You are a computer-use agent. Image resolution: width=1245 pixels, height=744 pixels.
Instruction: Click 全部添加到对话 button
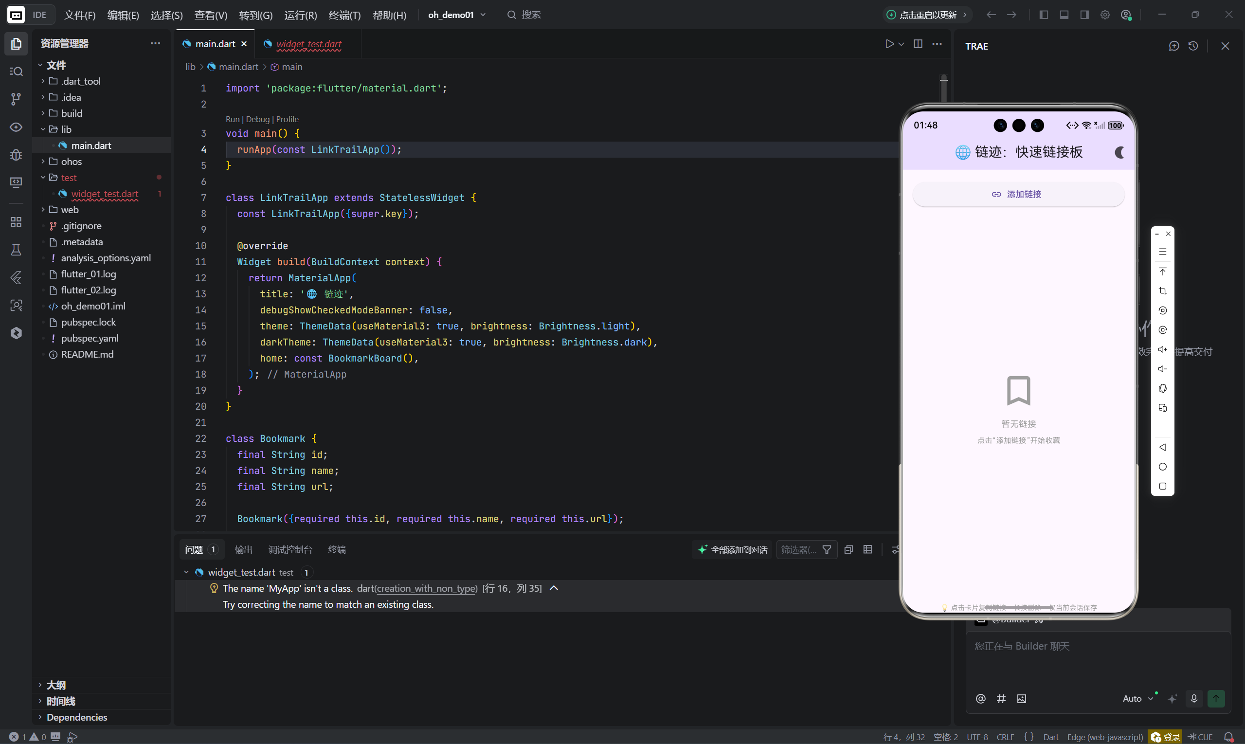[x=733, y=549]
